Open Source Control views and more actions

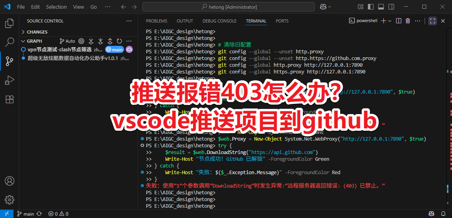pos(128,21)
